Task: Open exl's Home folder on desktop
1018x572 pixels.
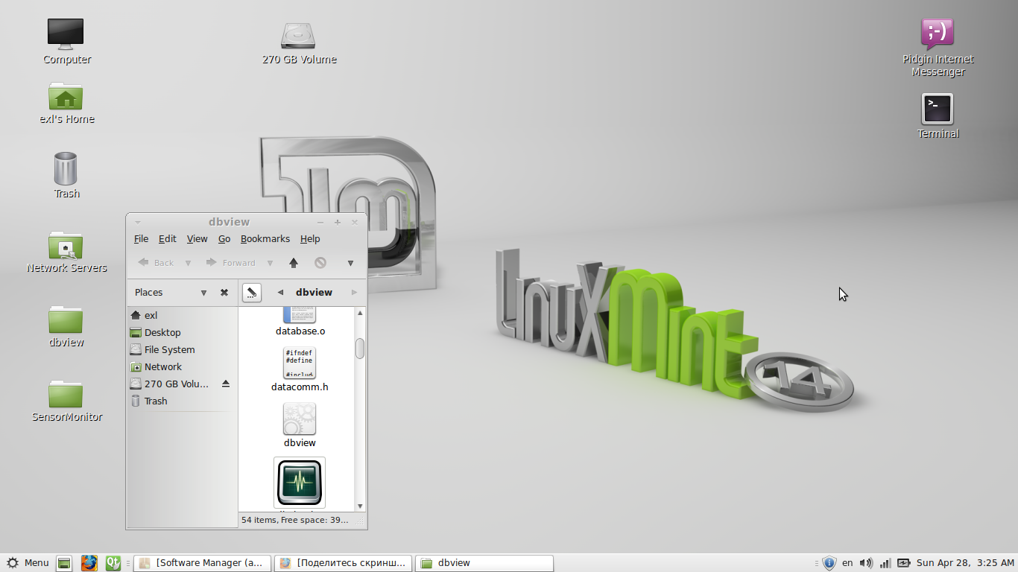Action: (x=66, y=96)
